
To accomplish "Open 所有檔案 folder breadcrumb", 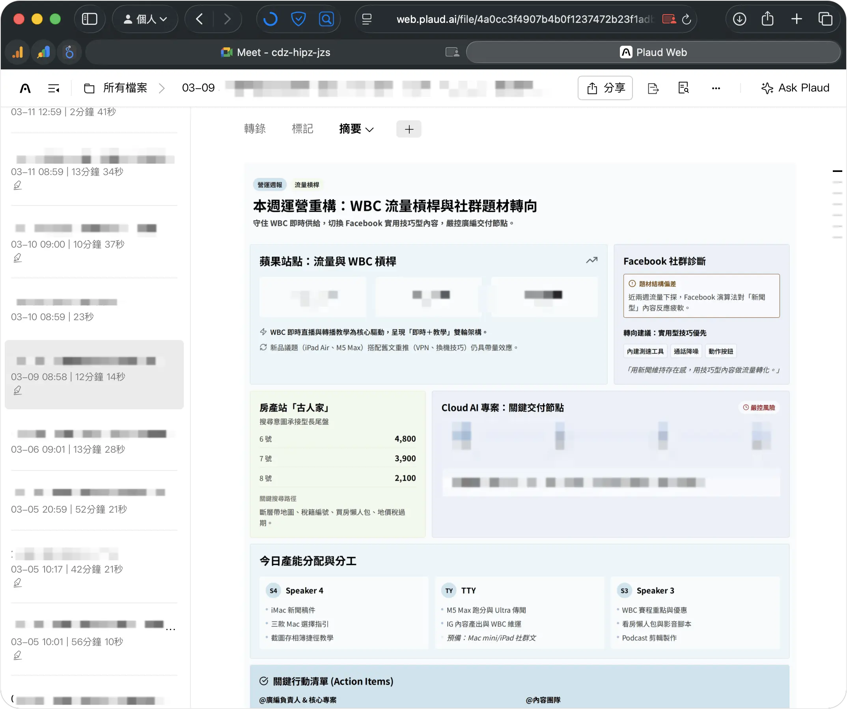I will pyautogui.click(x=116, y=88).
